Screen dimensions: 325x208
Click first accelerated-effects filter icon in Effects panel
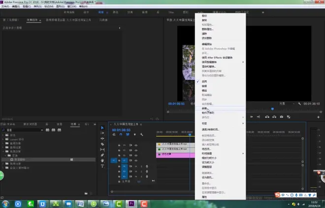[x=47, y=130]
